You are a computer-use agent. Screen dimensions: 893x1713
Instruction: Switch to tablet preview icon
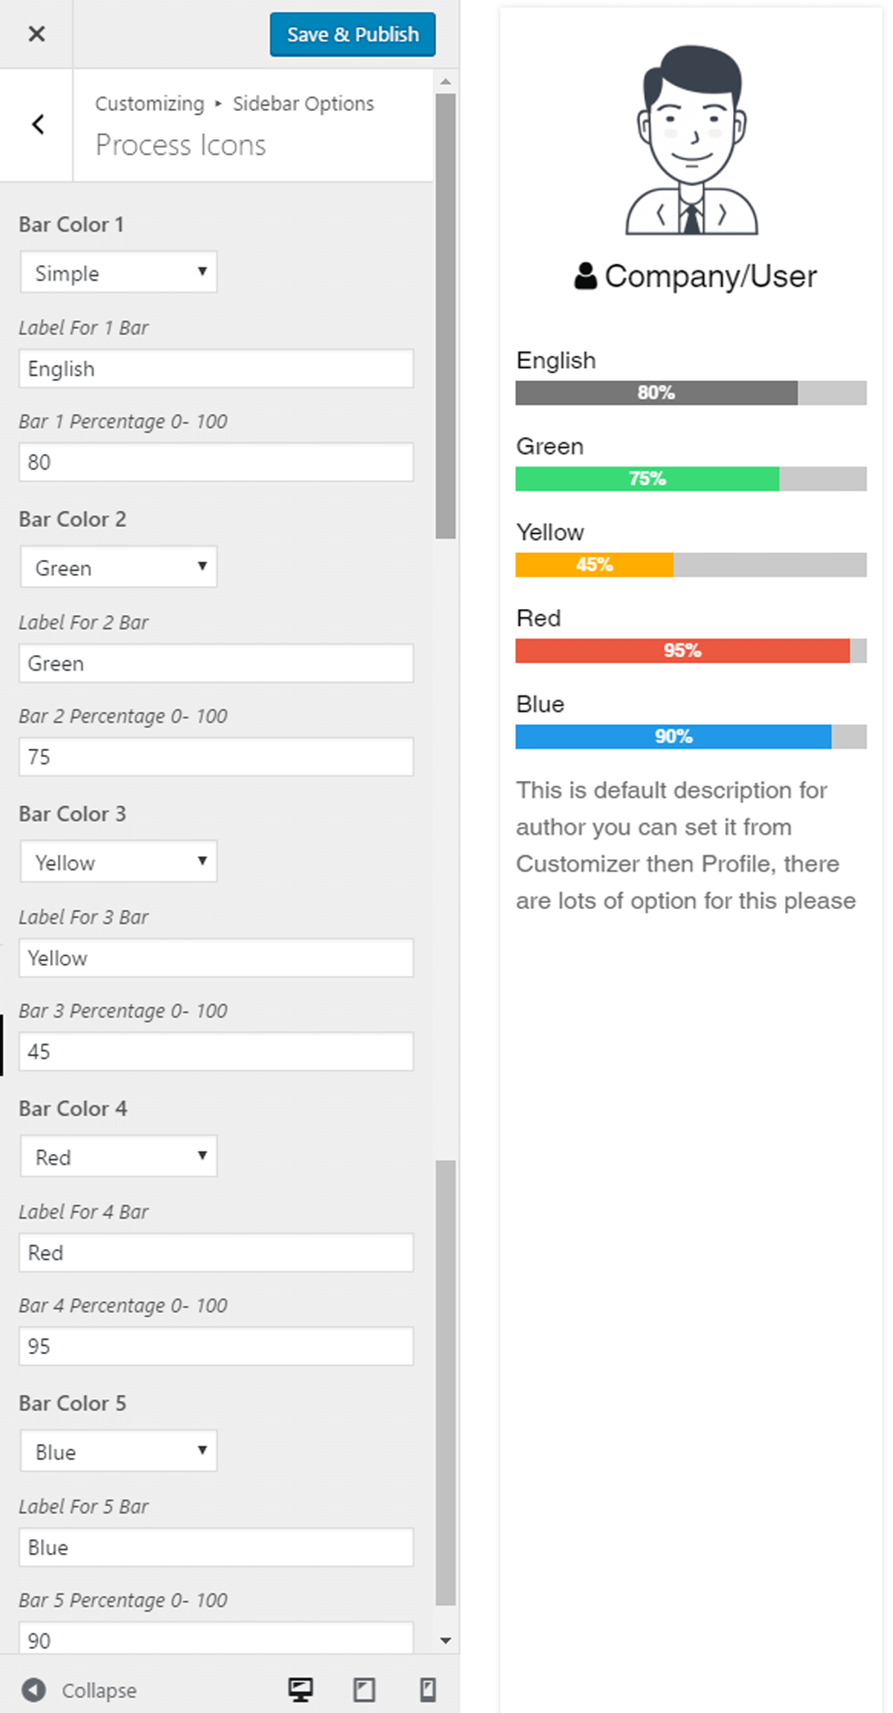(x=364, y=1690)
